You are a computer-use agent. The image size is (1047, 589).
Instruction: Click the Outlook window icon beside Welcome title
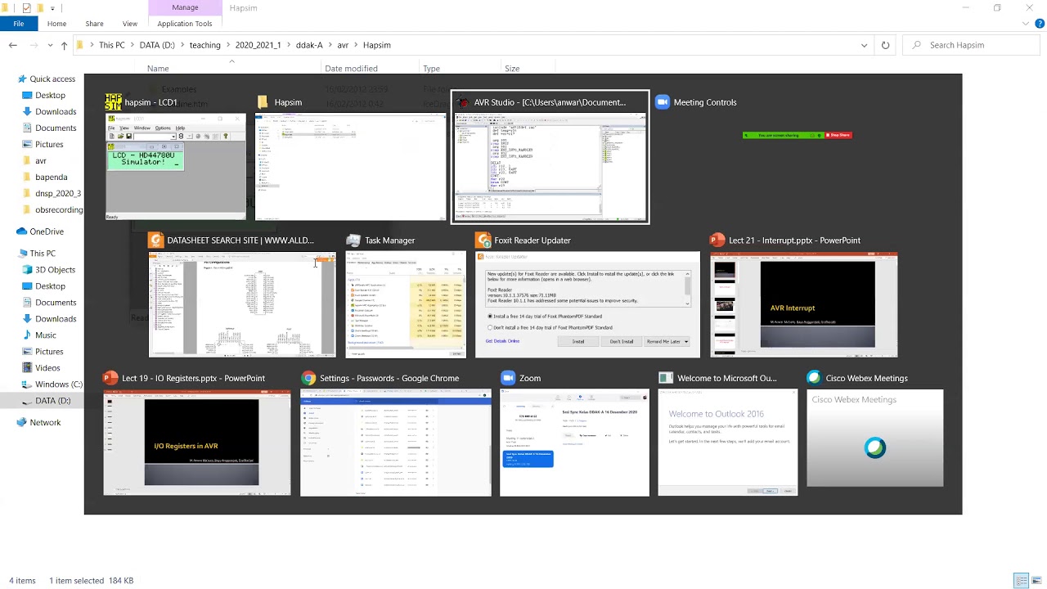(x=666, y=379)
